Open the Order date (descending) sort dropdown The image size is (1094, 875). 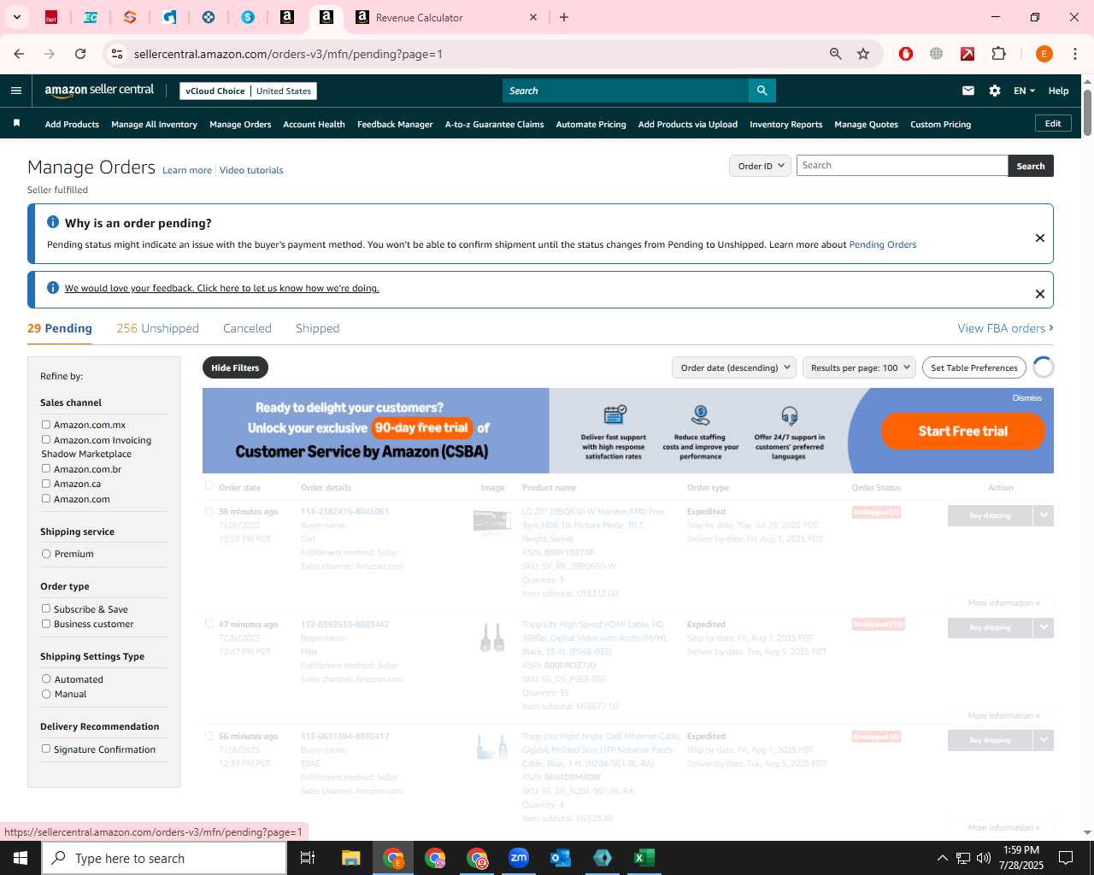[x=734, y=367]
